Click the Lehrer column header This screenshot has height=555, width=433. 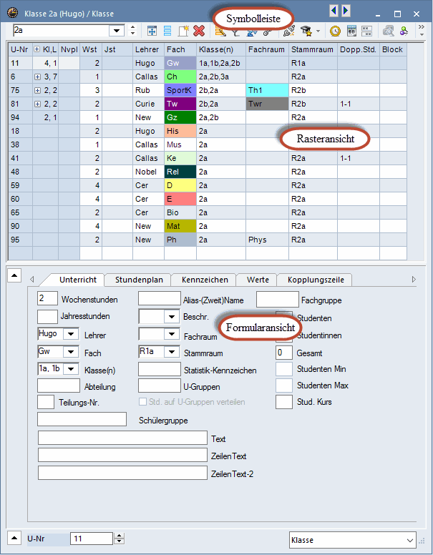coord(147,49)
